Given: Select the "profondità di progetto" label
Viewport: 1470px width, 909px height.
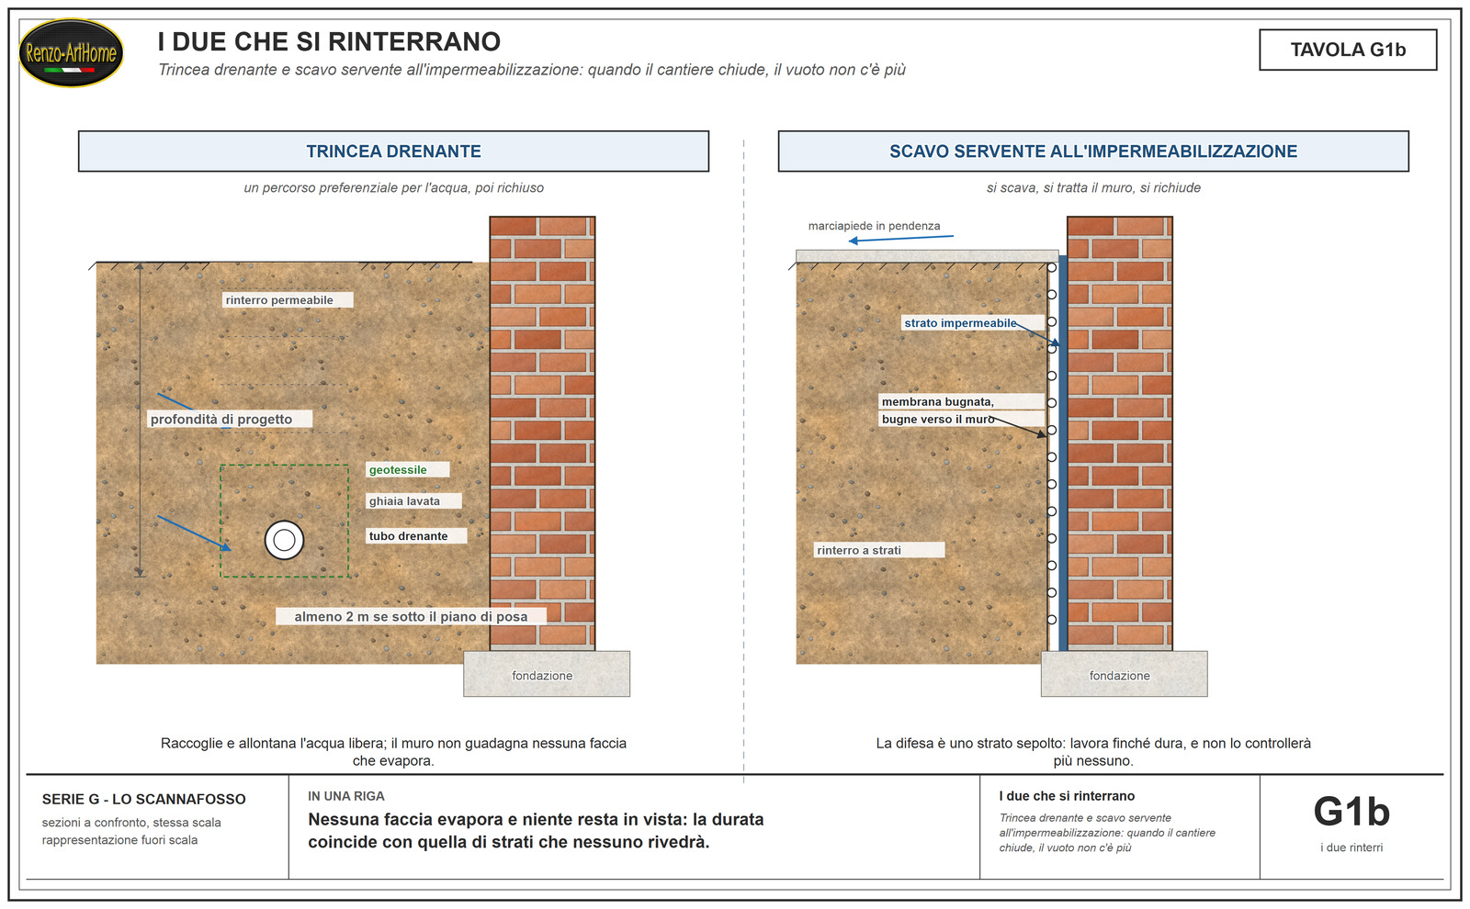Looking at the screenshot, I should pyautogui.click(x=229, y=420).
